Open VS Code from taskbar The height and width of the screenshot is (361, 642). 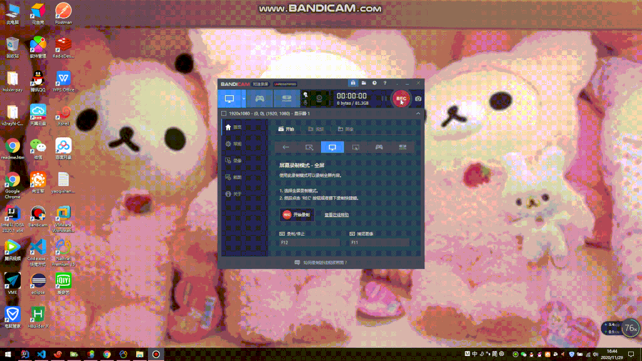(41, 354)
